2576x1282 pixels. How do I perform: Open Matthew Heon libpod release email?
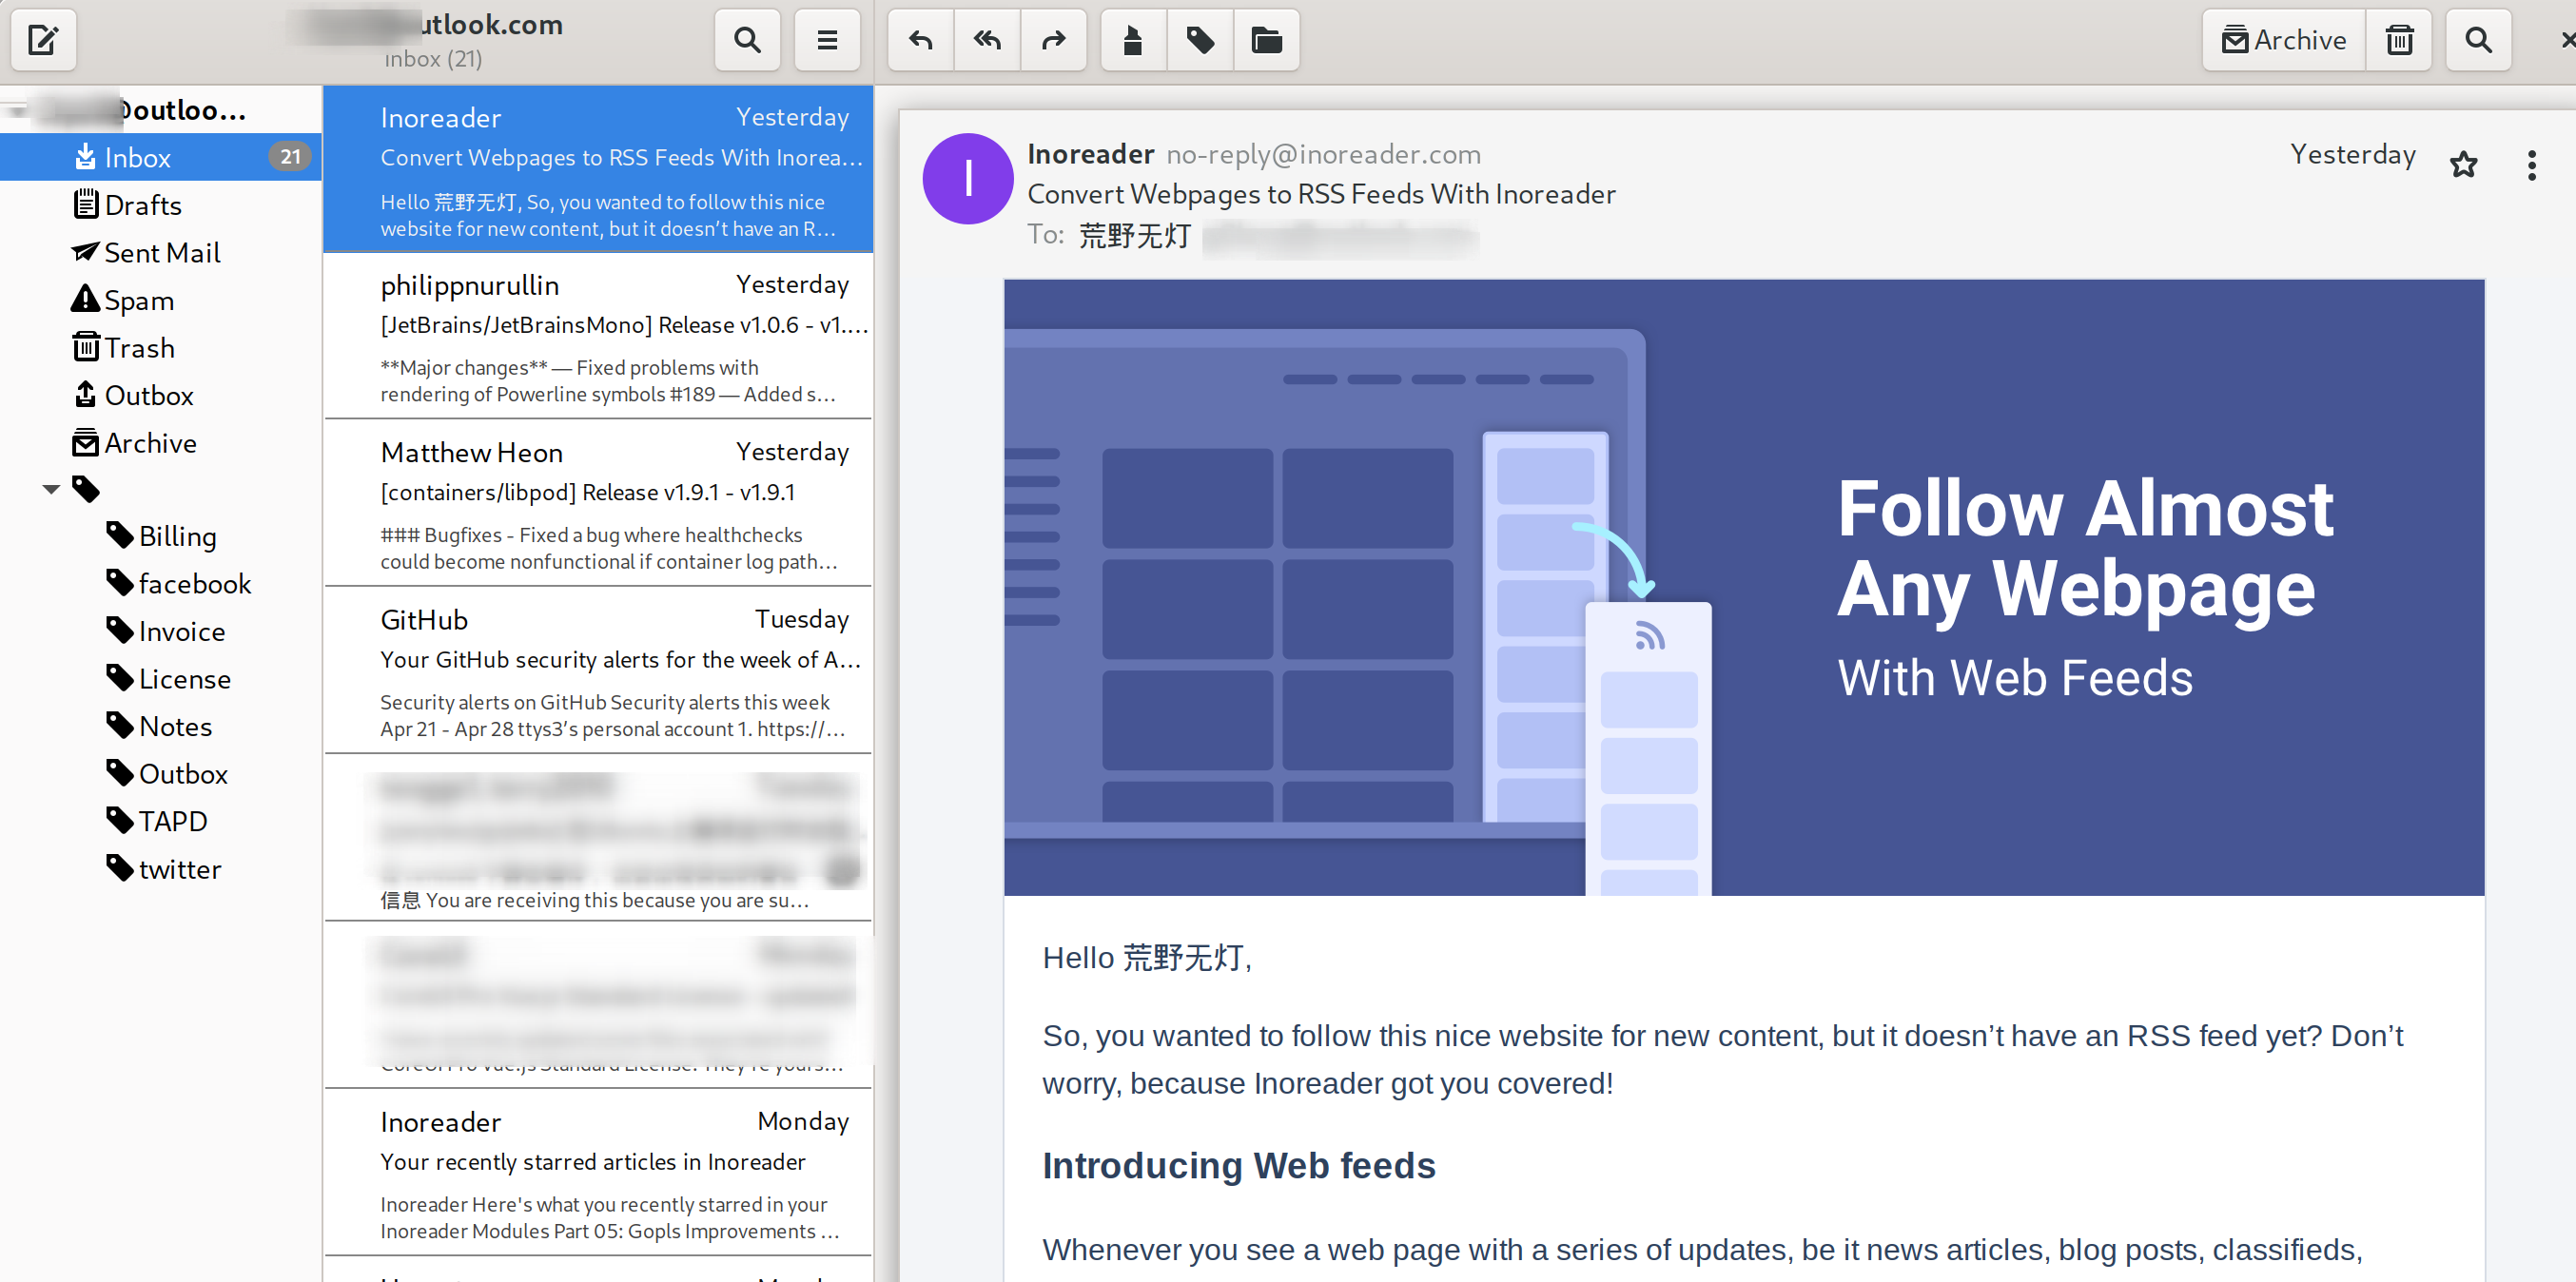[x=598, y=503]
